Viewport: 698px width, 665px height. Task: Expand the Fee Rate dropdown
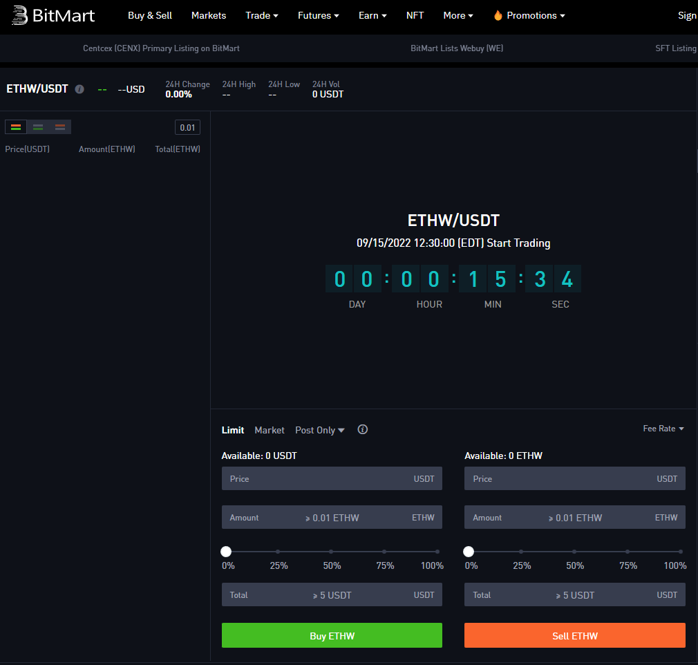tap(663, 429)
